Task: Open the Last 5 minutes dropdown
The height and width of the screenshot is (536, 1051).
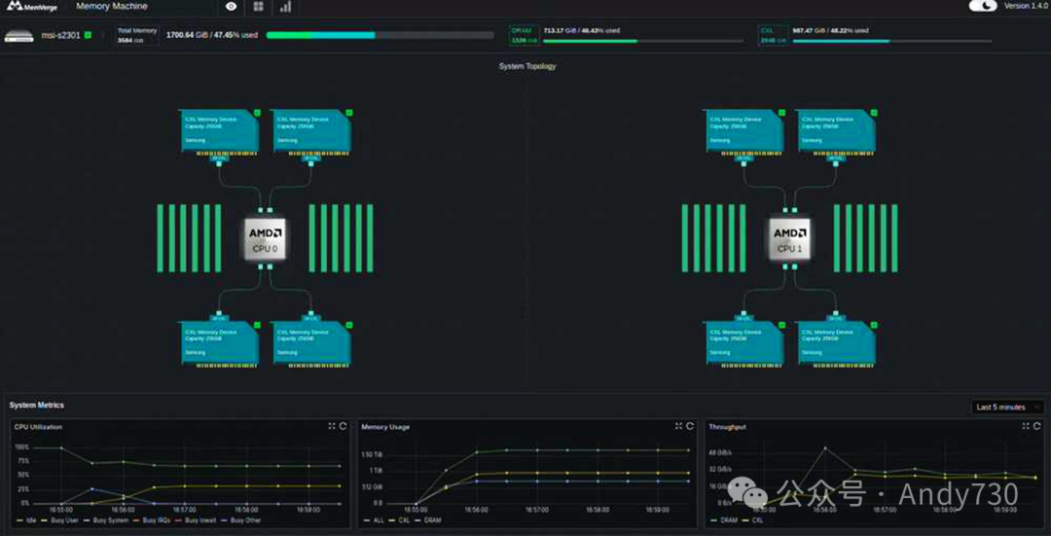Action: [1007, 408]
